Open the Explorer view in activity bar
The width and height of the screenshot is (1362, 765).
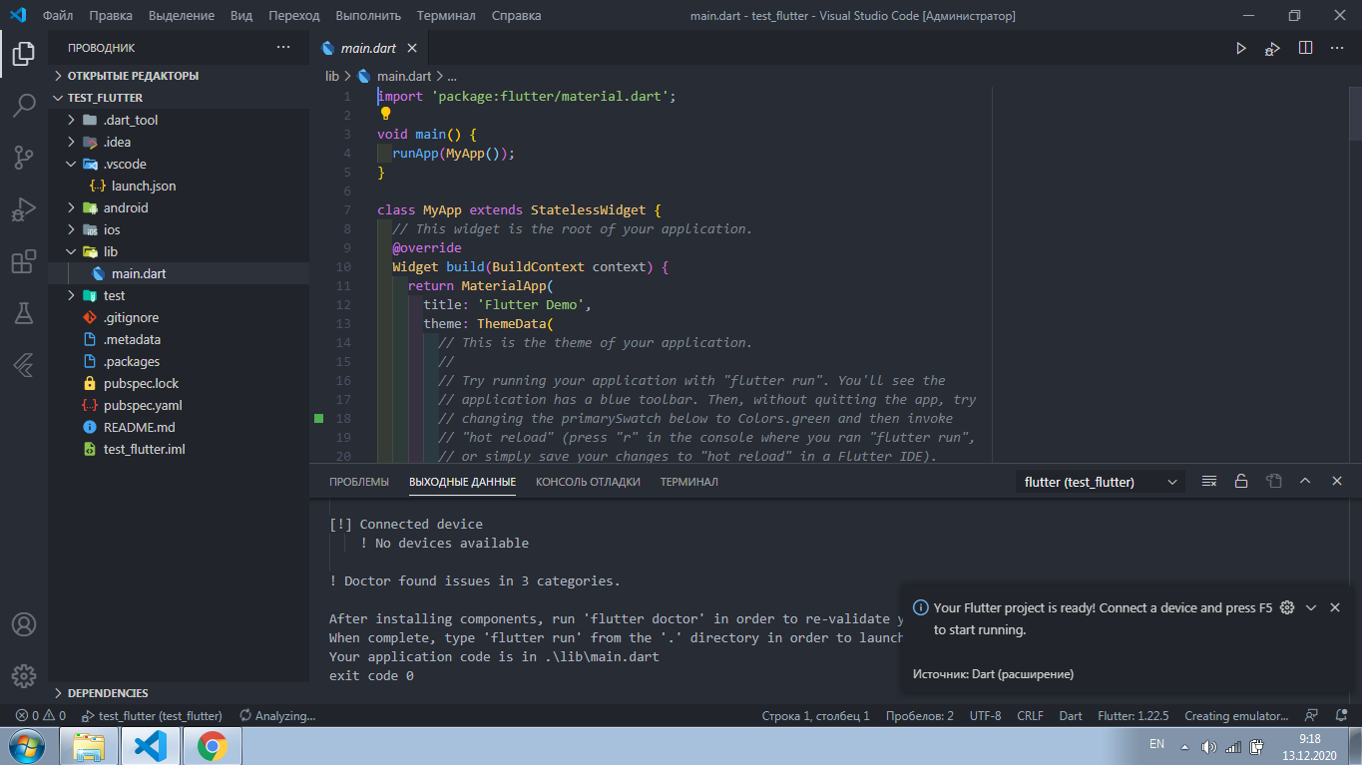coord(23,53)
